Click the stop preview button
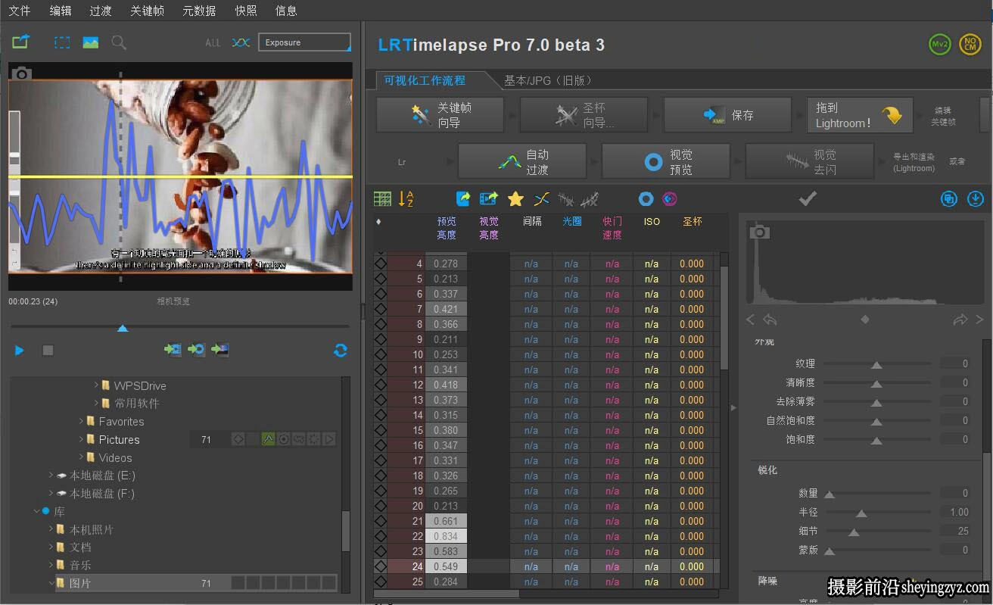The height and width of the screenshot is (605, 993). click(x=48, y=351)
